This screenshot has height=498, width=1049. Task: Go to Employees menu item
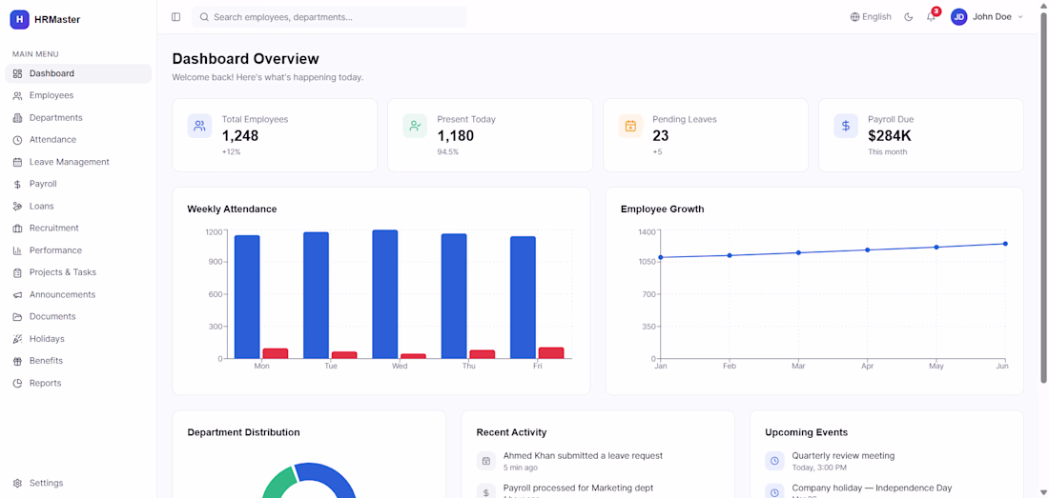pyautogui.click(x=78, y=95)
